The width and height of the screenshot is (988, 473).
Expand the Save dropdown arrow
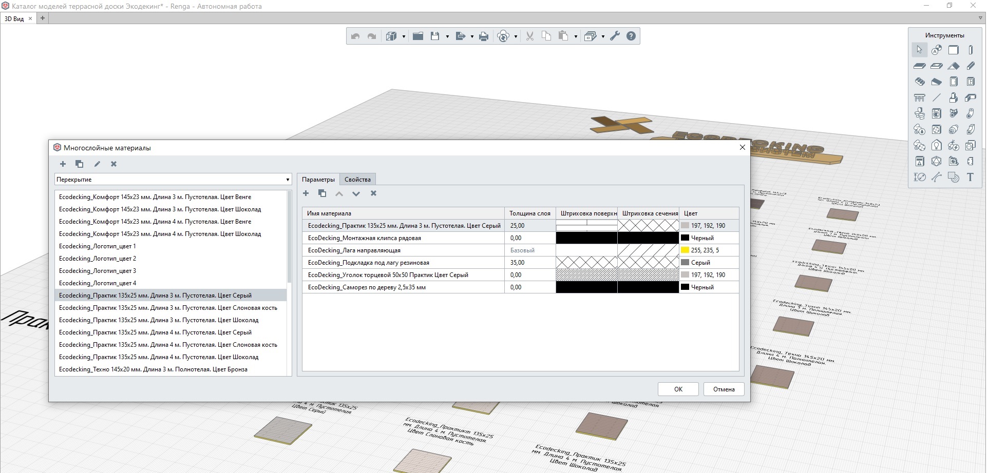[x=447, y=36]
